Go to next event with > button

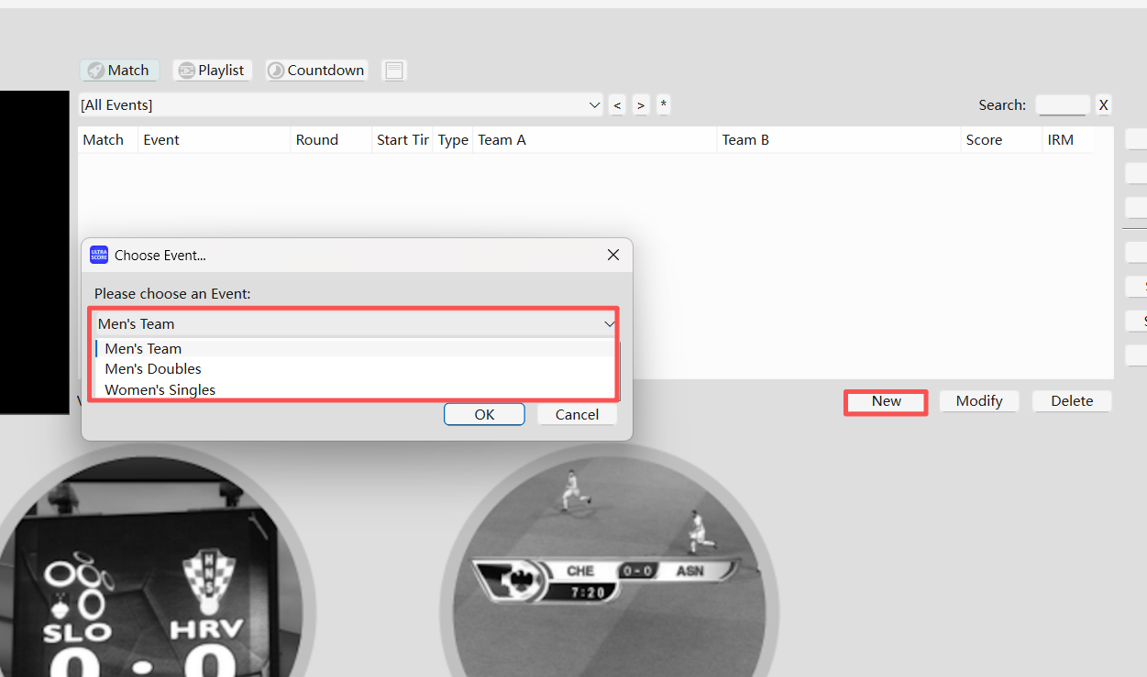[x=641, y=105]
